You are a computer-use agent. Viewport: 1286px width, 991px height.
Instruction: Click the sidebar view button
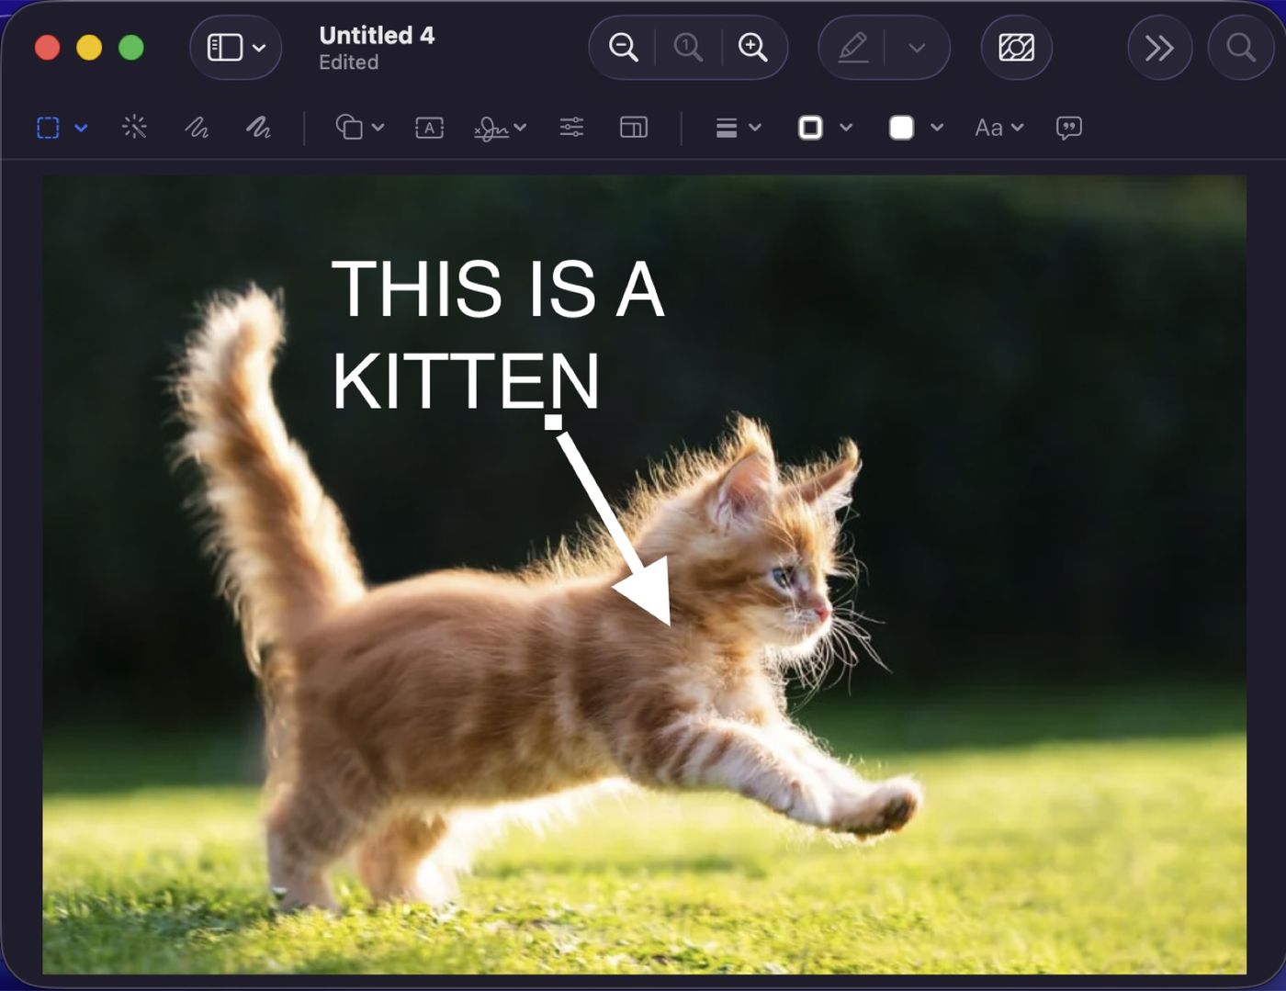[x=224, y=48]
